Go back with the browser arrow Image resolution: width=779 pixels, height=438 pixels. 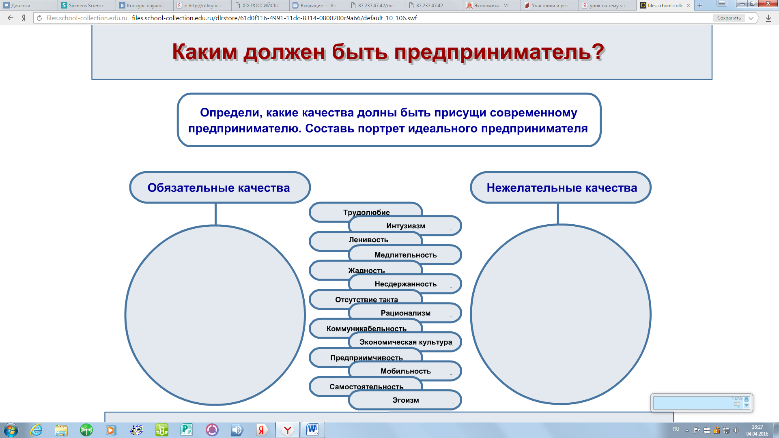click(11, 18)
